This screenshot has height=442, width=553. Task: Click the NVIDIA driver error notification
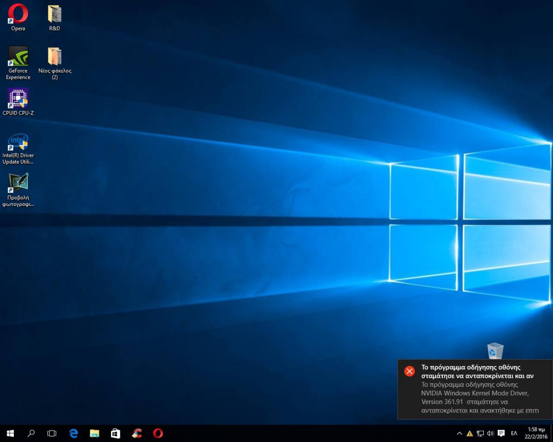[475, 389]
